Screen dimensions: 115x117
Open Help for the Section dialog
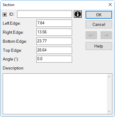point(99,46)
